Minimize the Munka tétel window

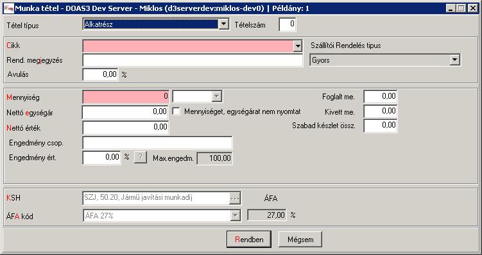451,8
